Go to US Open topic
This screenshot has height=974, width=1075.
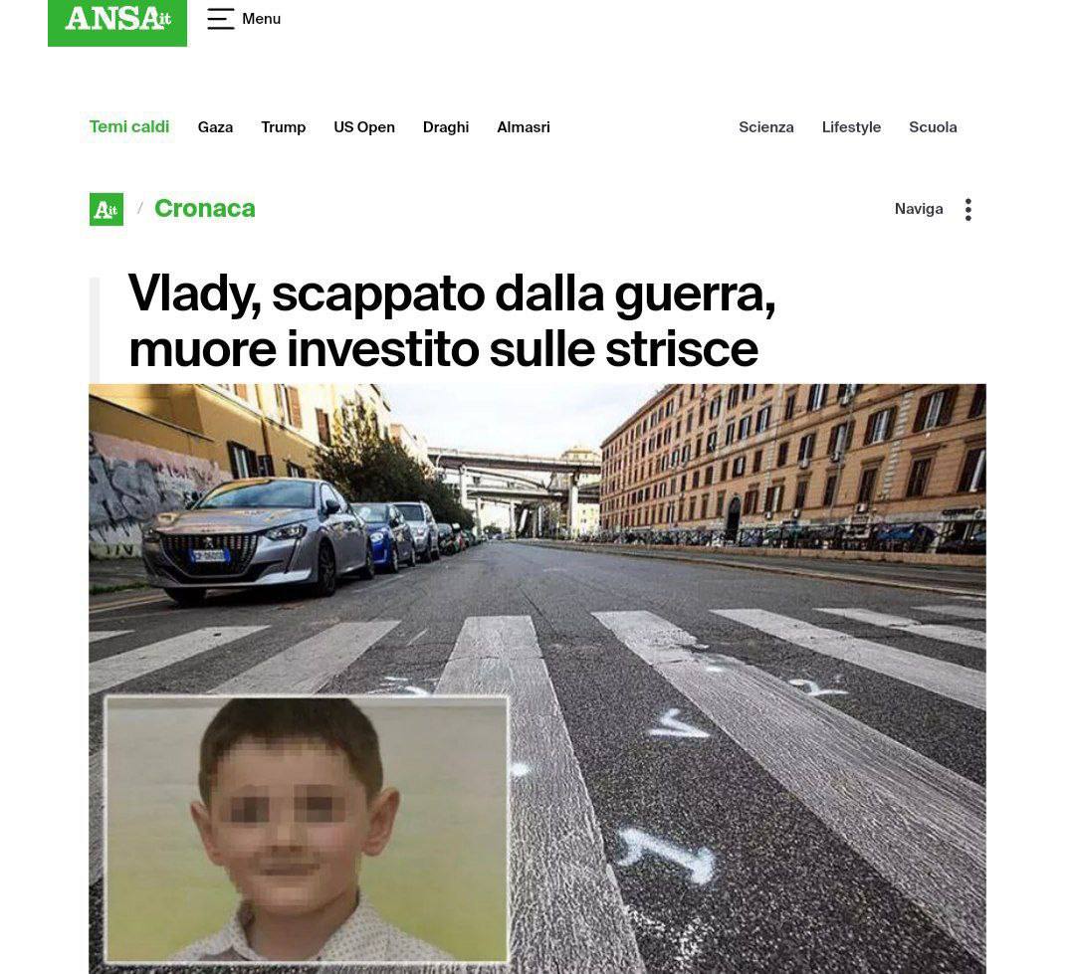364,126
